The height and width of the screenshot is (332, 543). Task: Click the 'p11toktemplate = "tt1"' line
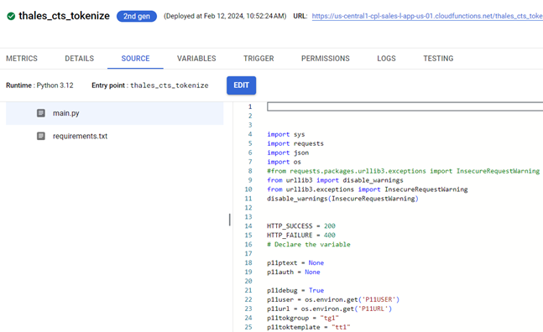pos(309,327)
